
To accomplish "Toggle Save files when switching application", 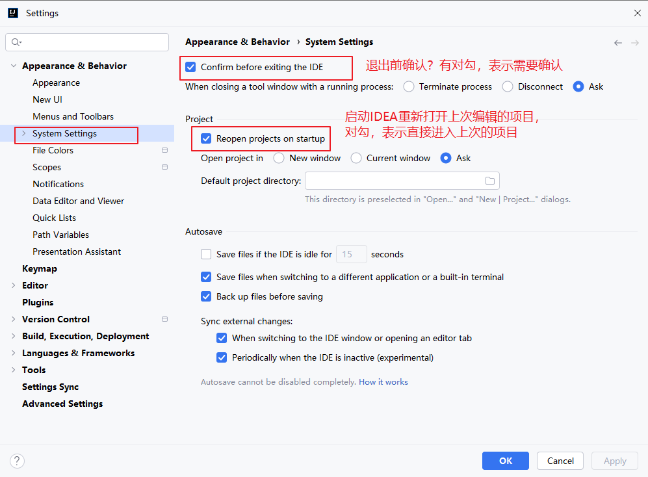I will click(x=206, y=277).
